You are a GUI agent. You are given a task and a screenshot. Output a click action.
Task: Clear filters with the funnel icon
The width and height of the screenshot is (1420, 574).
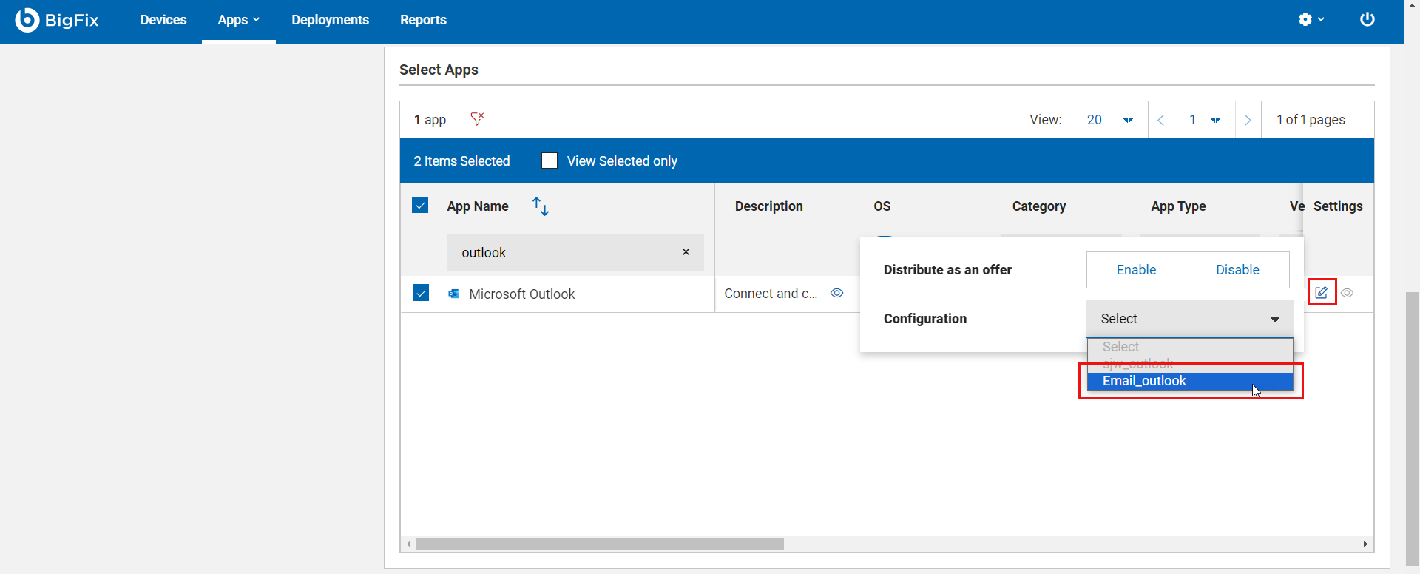click(477, 119)
